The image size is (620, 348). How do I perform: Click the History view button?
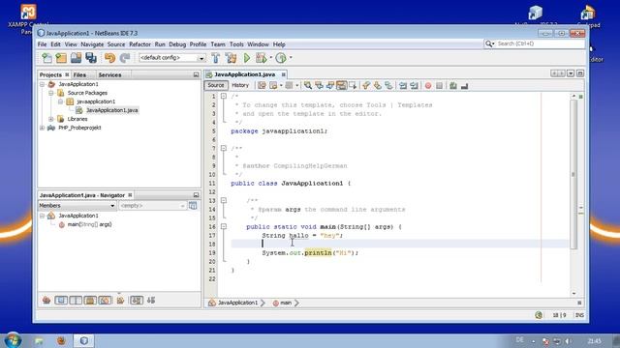click(240, 85)
